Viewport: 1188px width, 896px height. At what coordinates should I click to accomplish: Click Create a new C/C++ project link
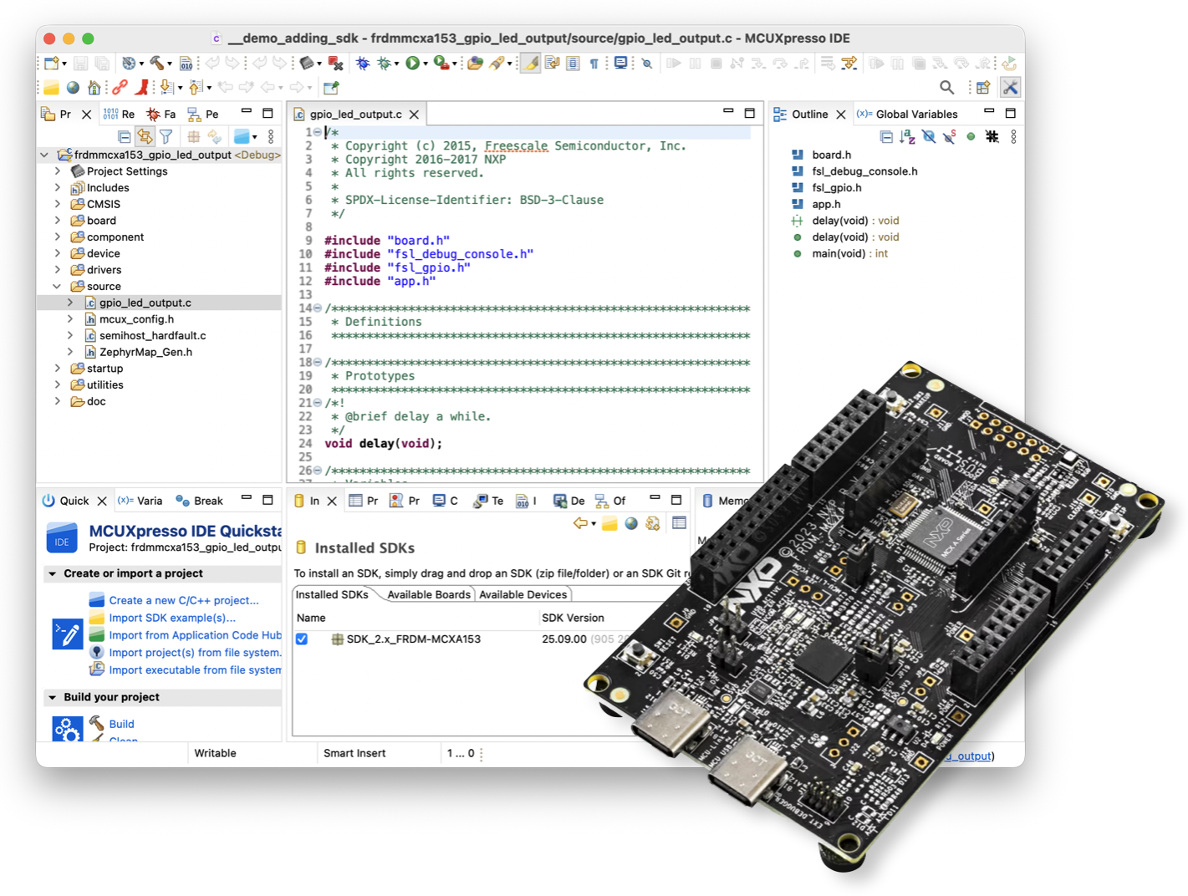tap(184, 600)
